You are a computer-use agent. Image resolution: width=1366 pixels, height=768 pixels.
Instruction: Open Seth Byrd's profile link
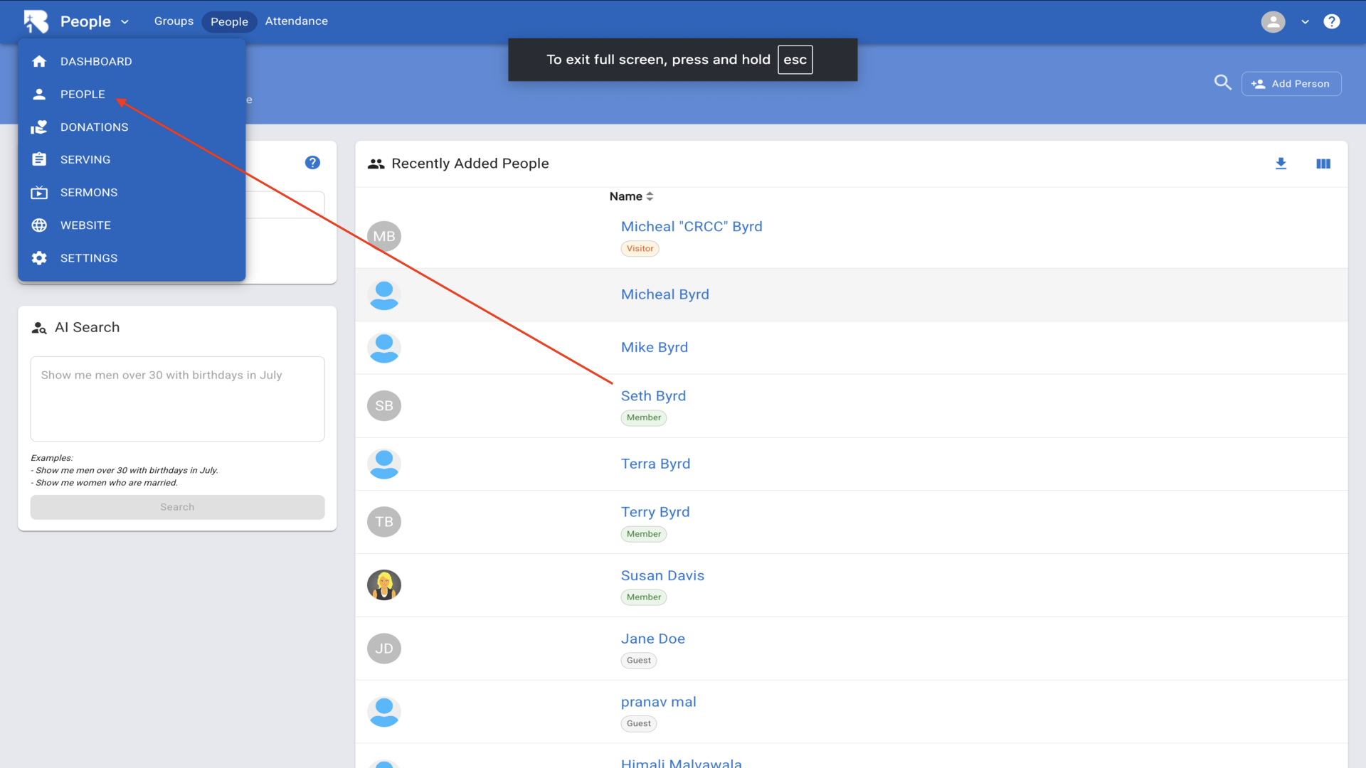[x=653, y=395]
